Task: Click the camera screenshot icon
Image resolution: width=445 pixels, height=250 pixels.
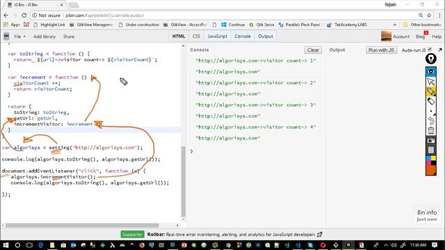Action: (431, 140)
